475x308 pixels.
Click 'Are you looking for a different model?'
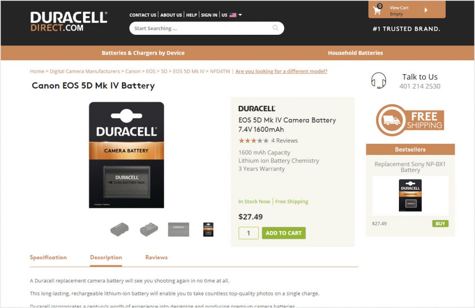coord(281,71)
